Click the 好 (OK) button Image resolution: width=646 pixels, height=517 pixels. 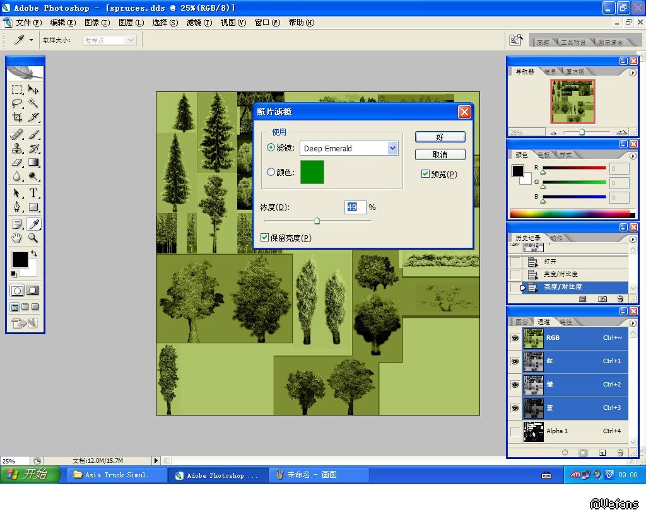tap(440, 137)
